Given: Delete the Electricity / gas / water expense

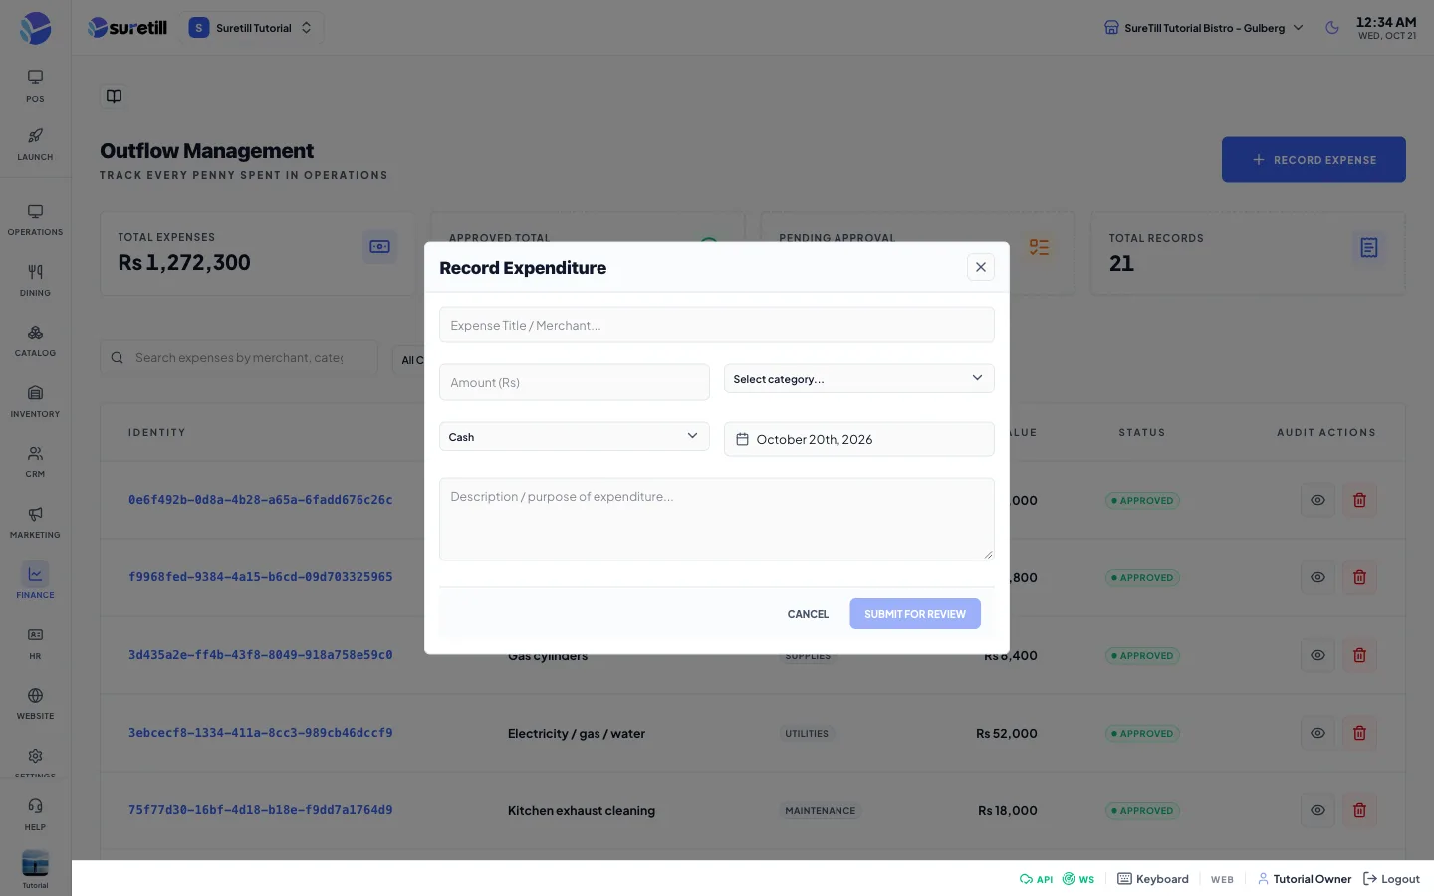Looking at the screenshot, I should 1359,733.
